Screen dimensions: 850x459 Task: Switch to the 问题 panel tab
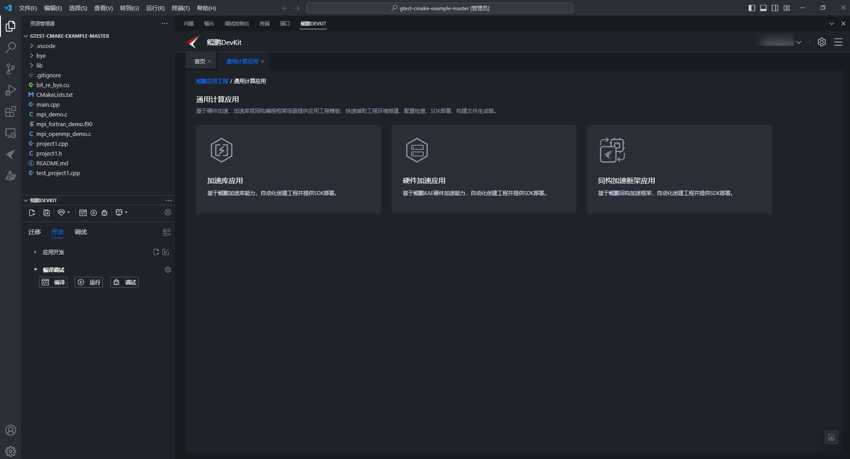pos(189,24)
